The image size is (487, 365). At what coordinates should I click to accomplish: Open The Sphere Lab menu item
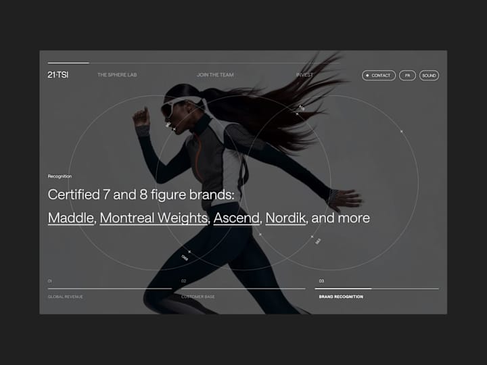click(x=117, y=75)
